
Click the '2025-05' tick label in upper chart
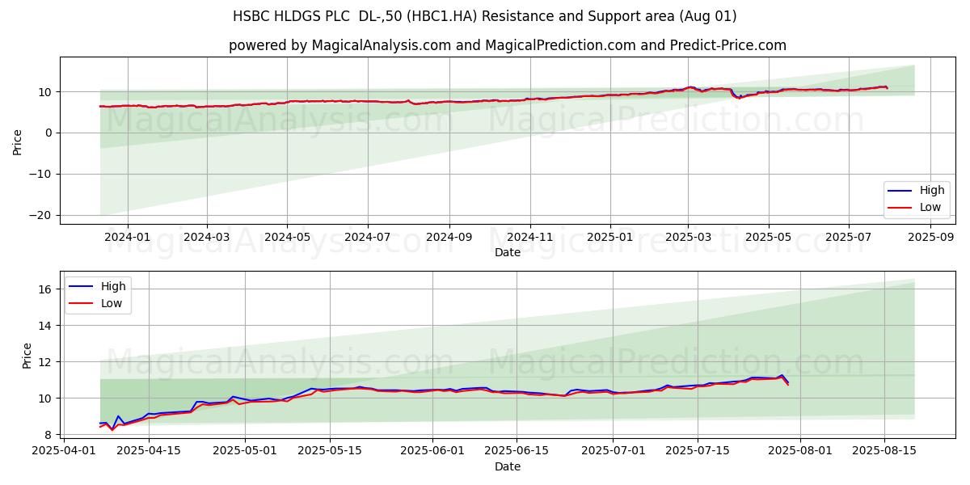pyautogui.click(x=768, y=237)
